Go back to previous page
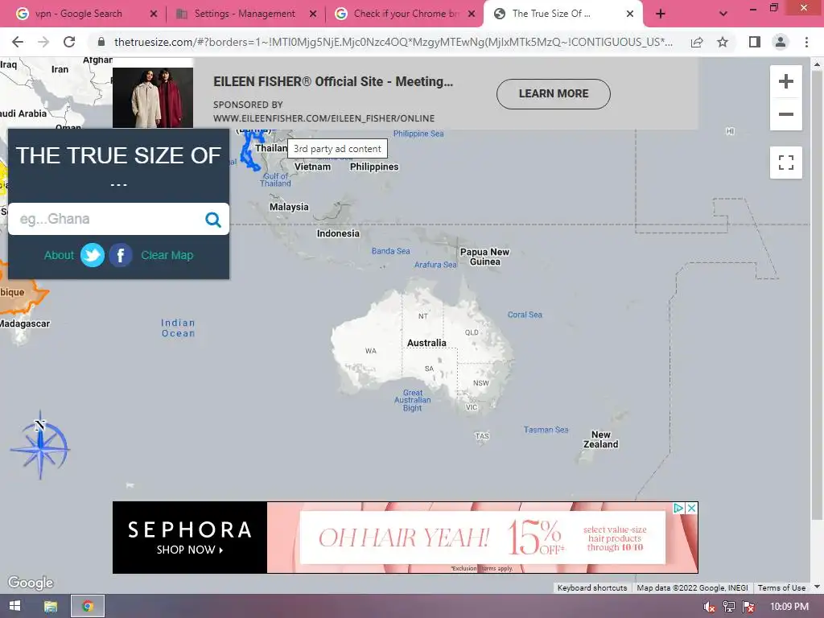Screen dimensions: 824x618 [18, 42]
